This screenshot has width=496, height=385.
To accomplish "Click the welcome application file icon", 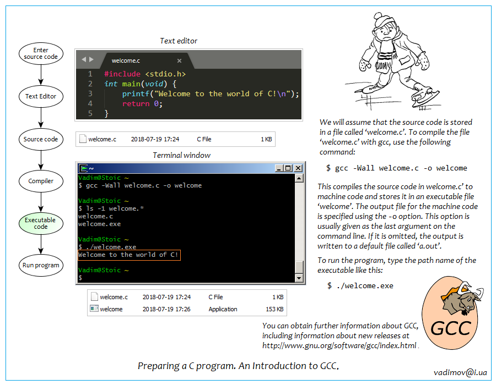I will 94,309.
